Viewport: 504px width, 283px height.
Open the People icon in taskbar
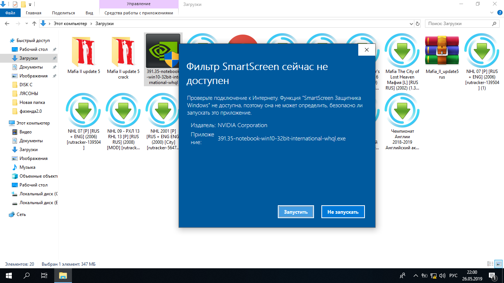point(403,276)
